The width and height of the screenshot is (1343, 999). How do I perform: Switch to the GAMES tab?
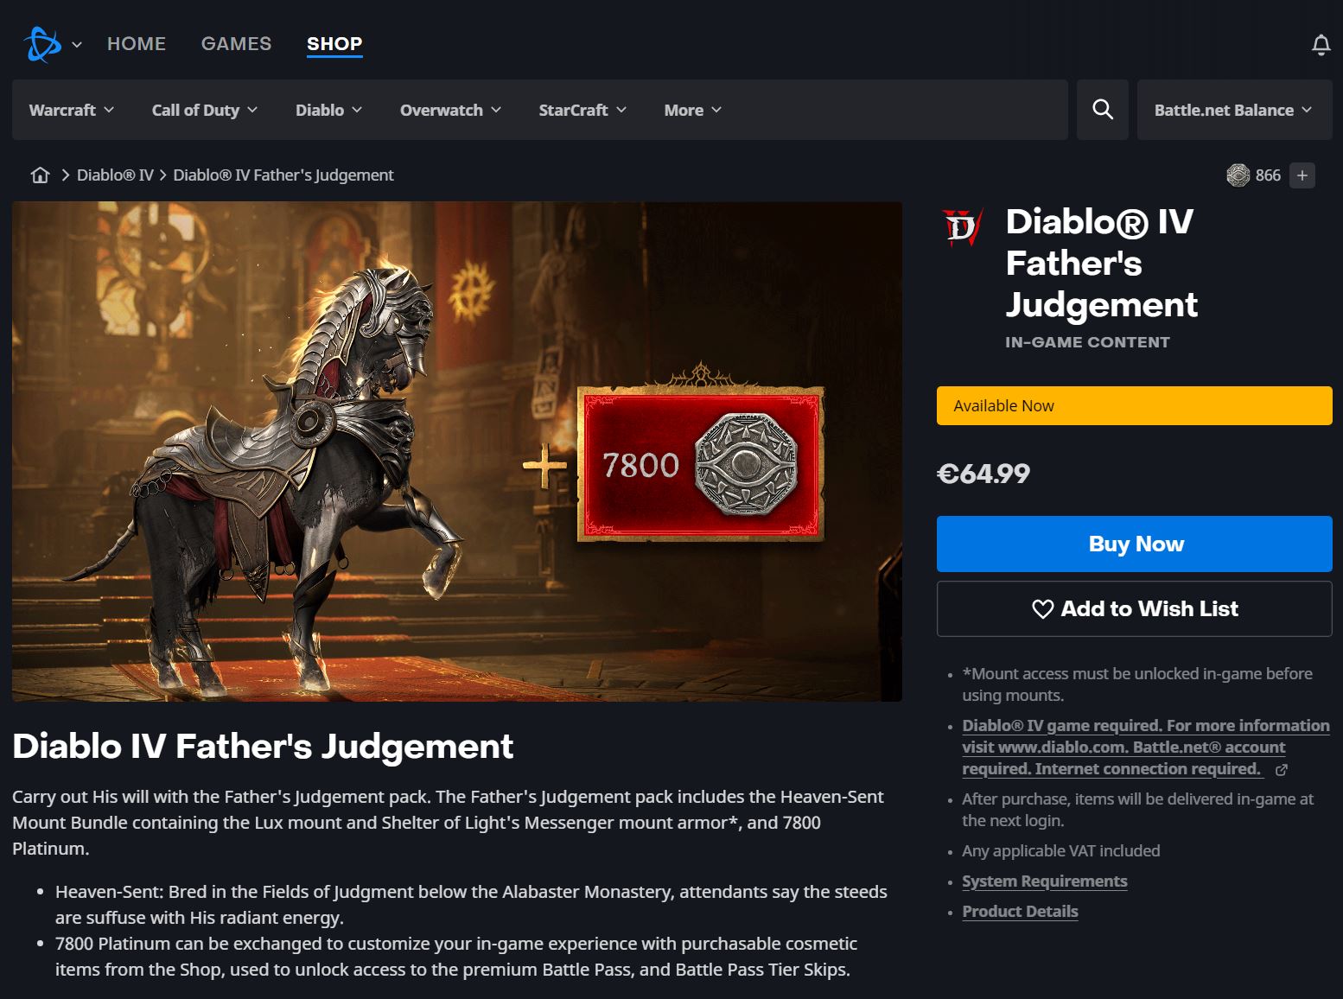pos(236,43)
